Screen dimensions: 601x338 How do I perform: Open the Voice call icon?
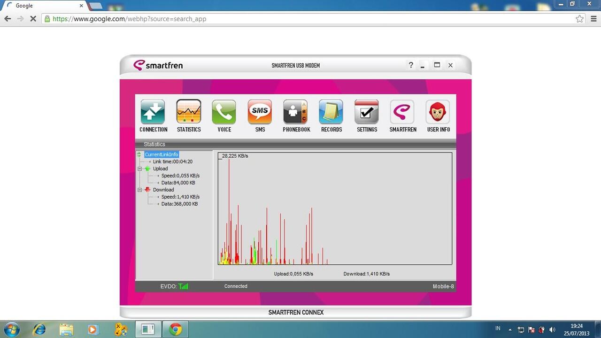pyautogui.click(x=224, y=112)
